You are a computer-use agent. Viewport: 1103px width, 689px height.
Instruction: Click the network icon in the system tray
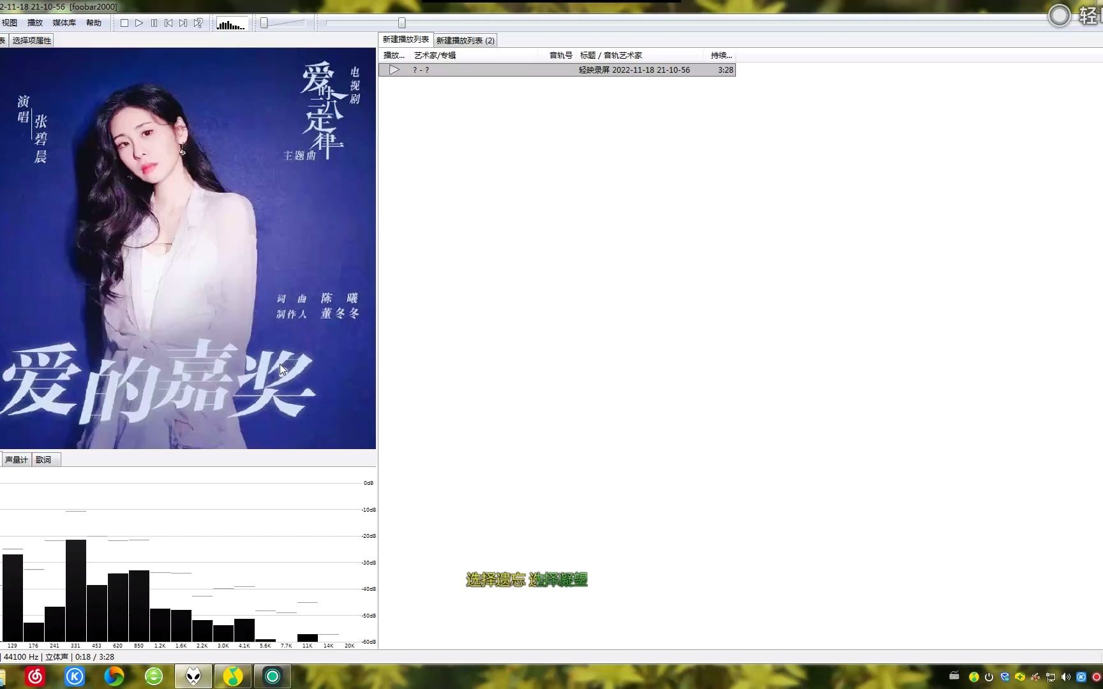click(x=1051, y=677)
